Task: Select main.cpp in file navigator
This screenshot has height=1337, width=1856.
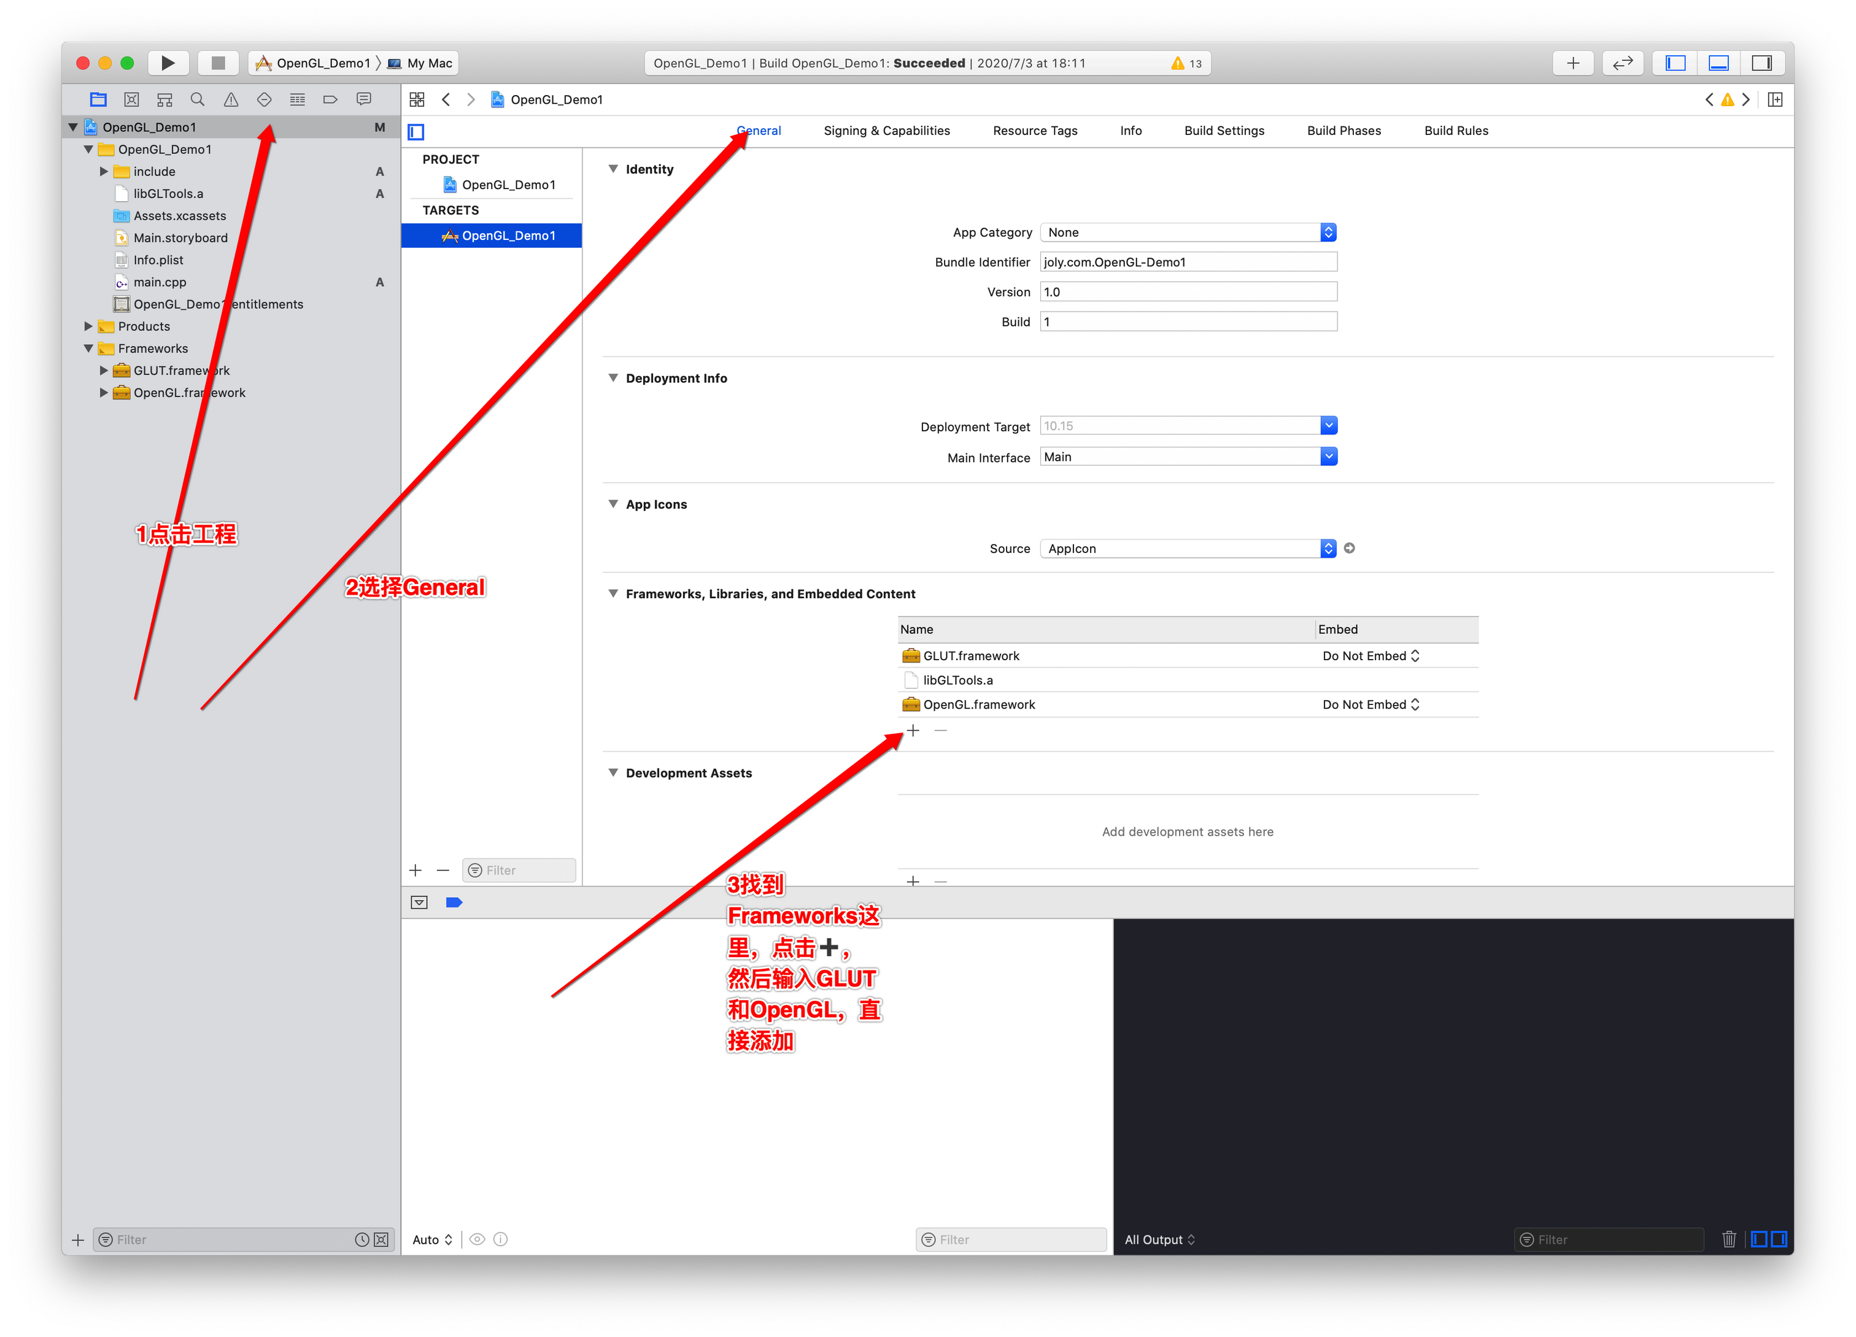Action: click(x=160, y=282)
